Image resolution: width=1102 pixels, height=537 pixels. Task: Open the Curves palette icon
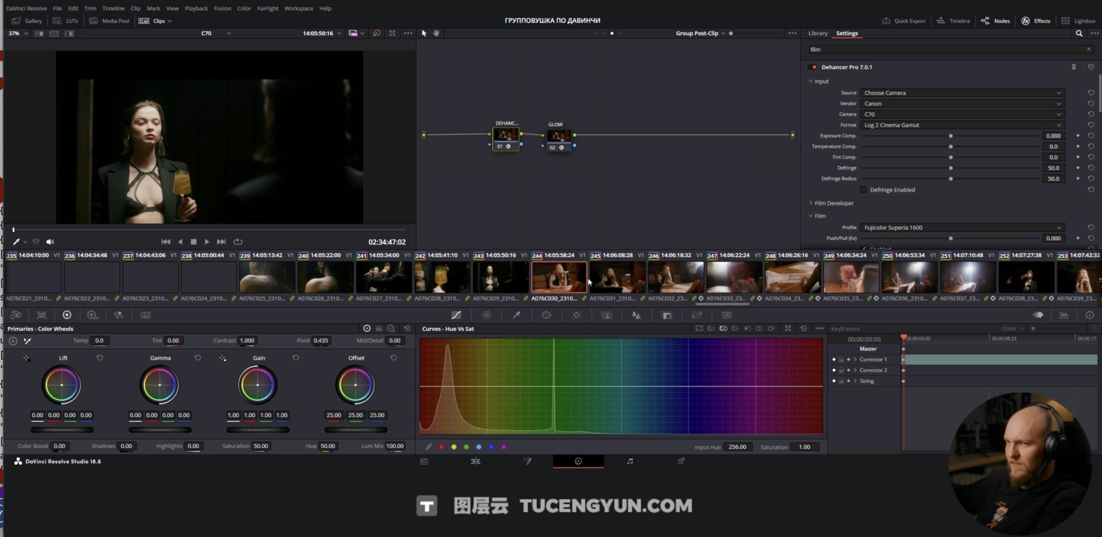[x=456, y=315]
